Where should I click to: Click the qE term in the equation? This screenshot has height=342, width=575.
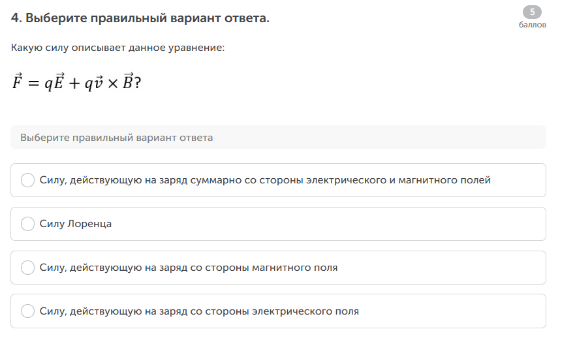54,83
